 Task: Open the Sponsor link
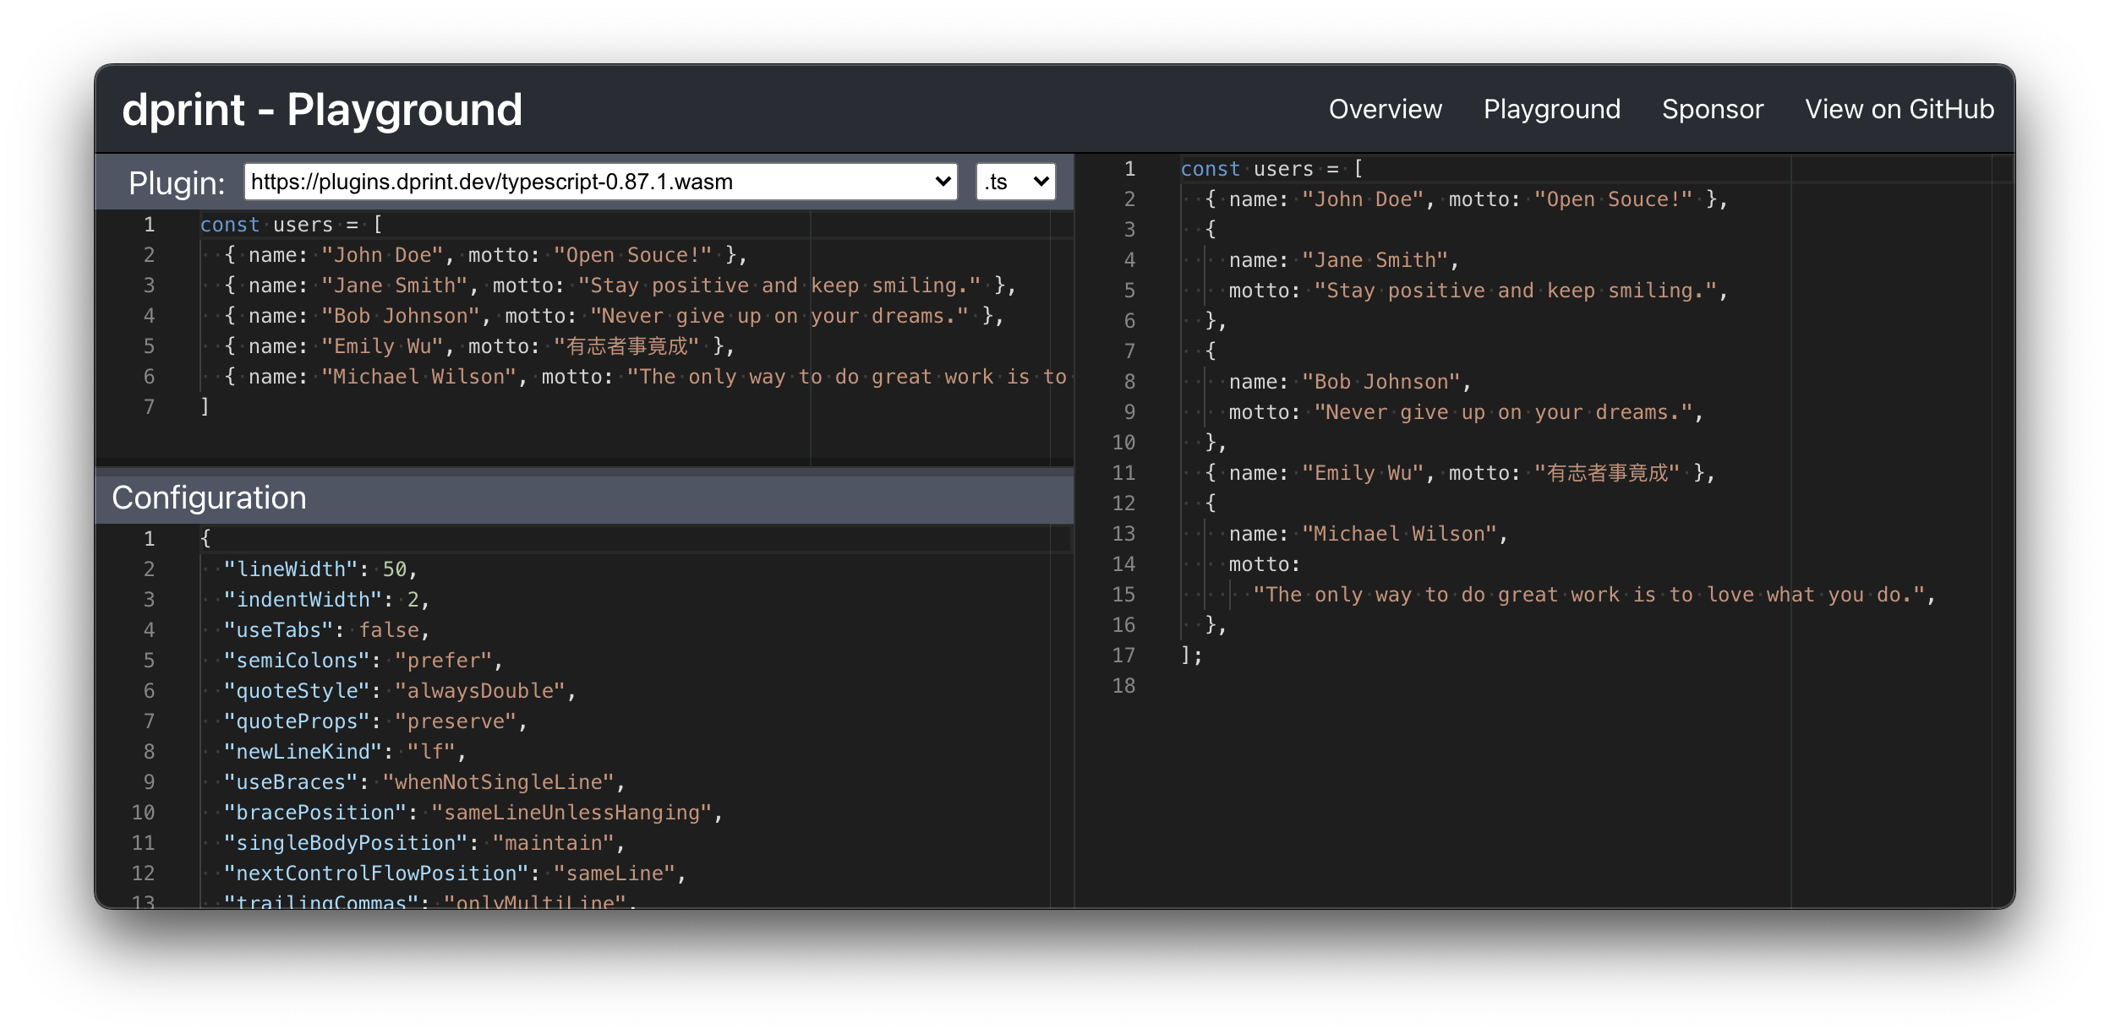click(x=1712, y=109)
